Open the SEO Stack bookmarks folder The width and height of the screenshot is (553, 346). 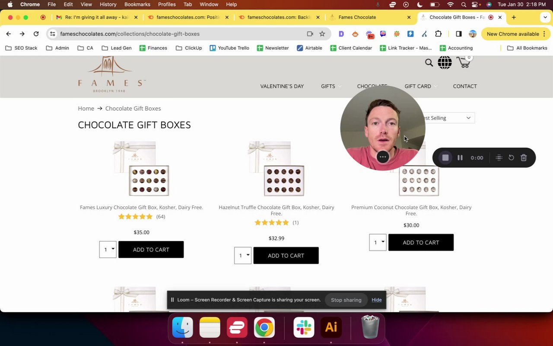coord(21,48)
